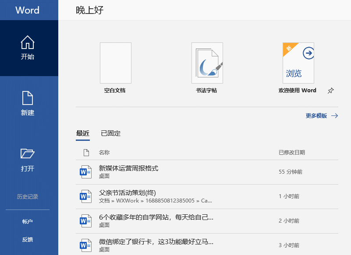Click the 打开 folder icon
The width and height of the screenshot is (351, 255).
[27, 154]
